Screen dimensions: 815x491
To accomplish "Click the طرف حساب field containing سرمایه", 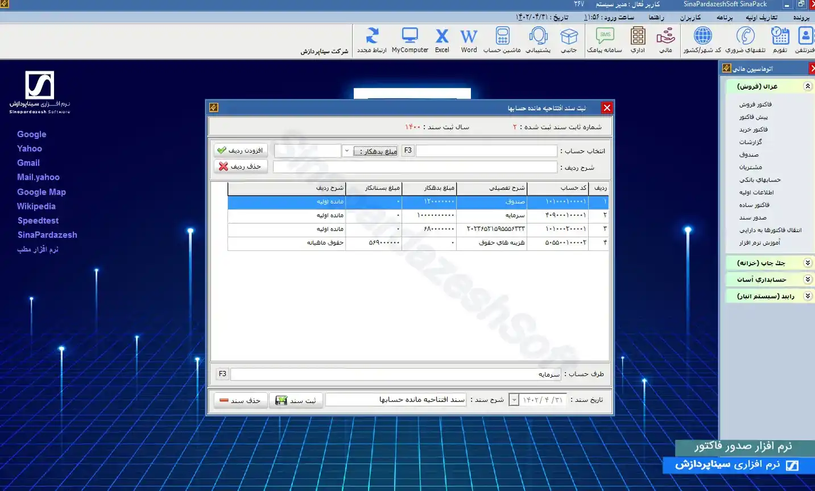I will tap(396, 374).
